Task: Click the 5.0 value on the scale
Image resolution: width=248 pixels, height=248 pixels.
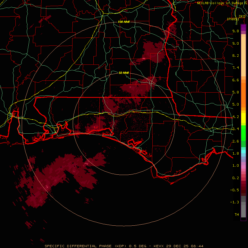Action: point(236,104)
